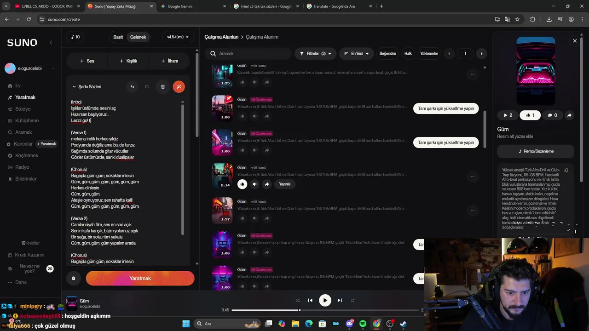Go to next page of songs
Viewport: 589px width, 331px height.
(481, 53)
